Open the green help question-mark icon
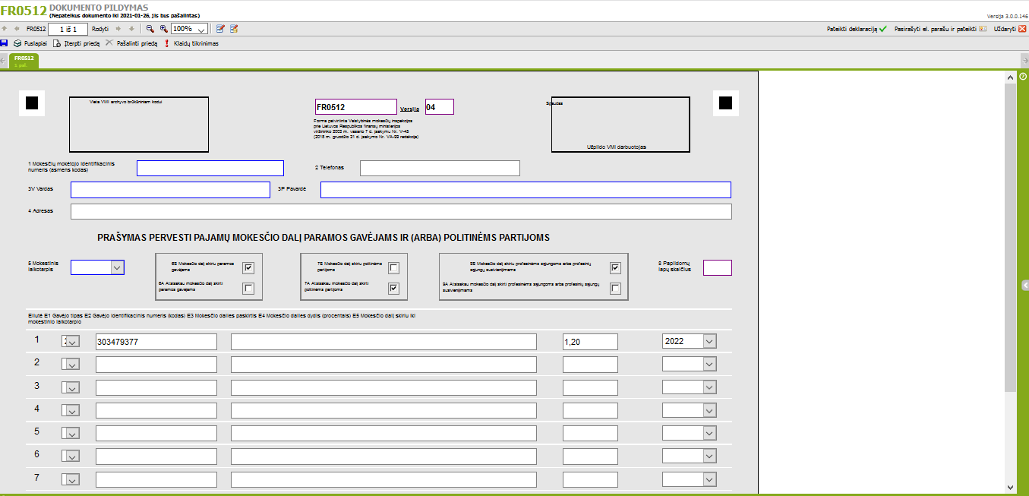 click(1023, 77)
